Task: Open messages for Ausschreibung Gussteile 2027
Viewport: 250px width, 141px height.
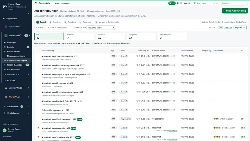Action: (x=243, y=128)
